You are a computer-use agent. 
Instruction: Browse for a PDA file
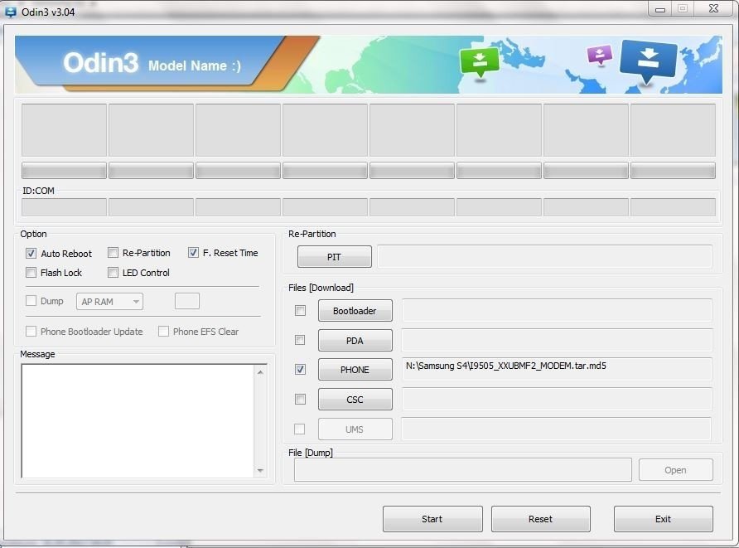tap(355, 341)
